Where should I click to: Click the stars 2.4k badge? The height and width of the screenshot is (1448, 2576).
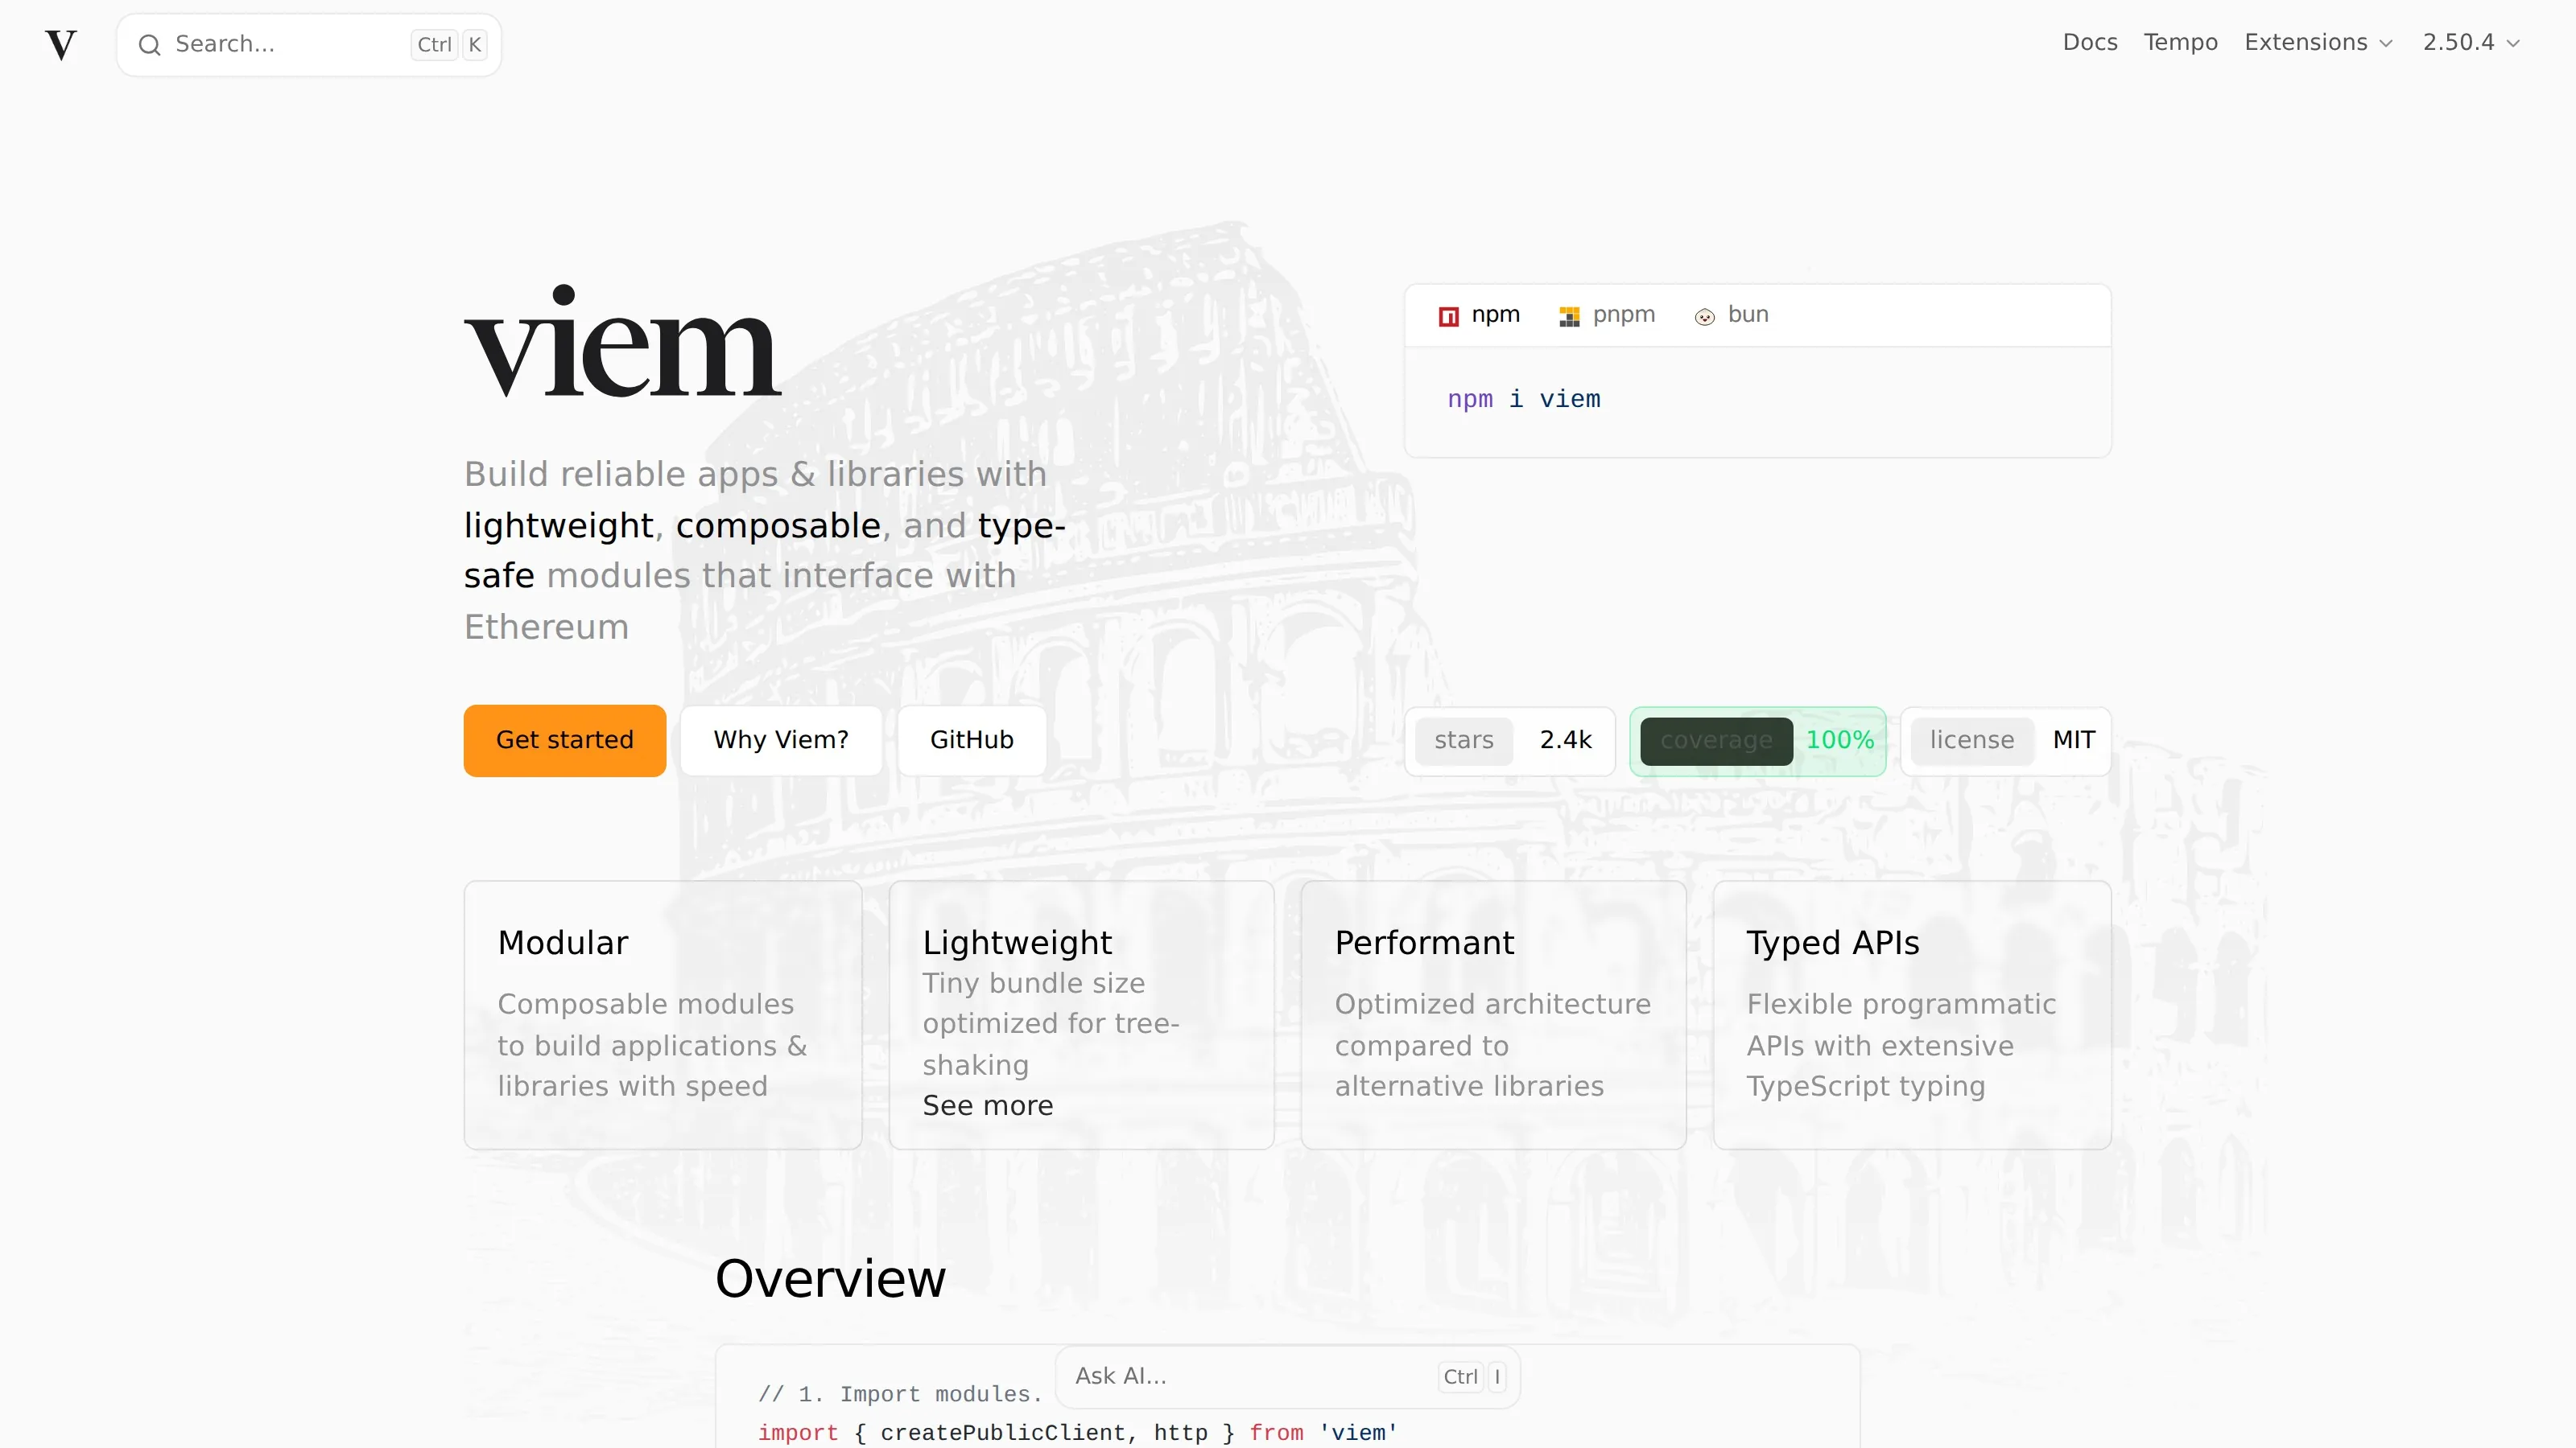click(x=1510, y=740)
